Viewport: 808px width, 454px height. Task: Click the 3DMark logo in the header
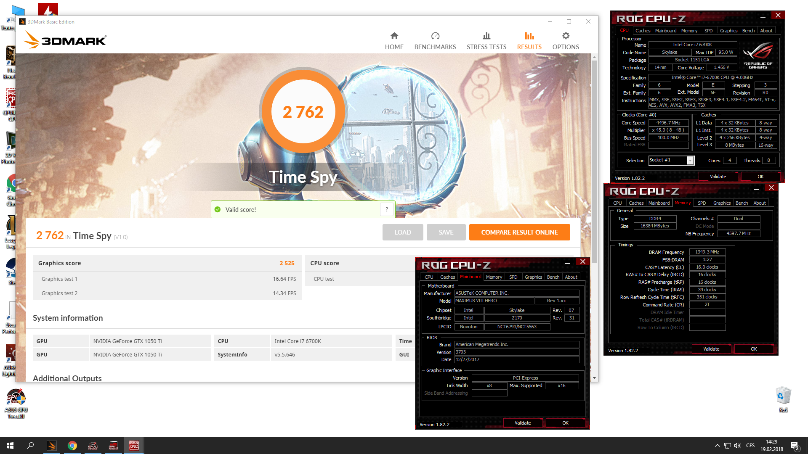65,40
